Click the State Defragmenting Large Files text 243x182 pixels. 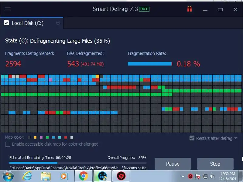pos(57,41)
